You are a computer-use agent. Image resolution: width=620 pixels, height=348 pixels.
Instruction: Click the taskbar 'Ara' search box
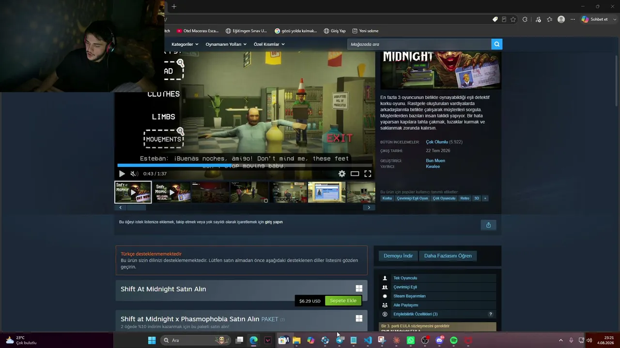click(x=196, y=340)
